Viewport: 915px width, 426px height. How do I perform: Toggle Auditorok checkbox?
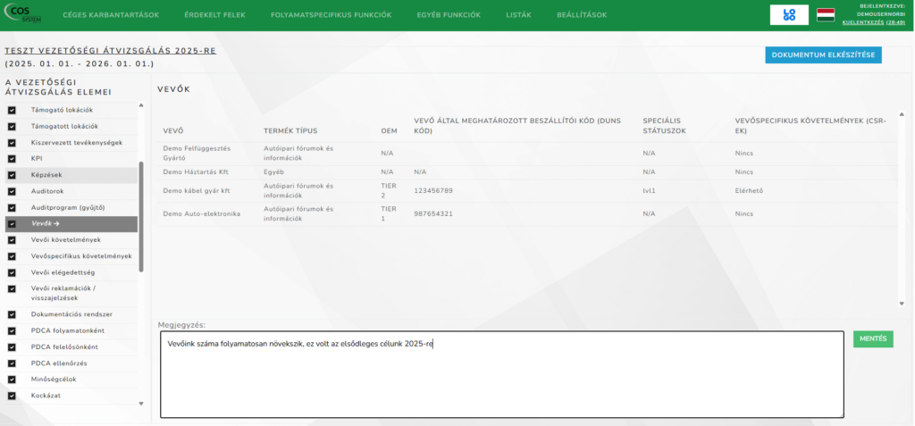(x=12, y=191)
